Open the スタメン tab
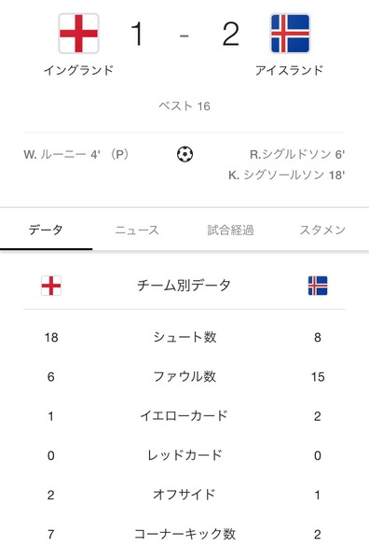Image resolution: width=369 pixels, height=560 pixels. 322,230
